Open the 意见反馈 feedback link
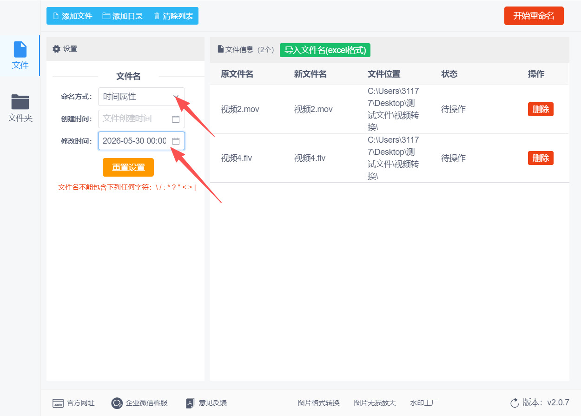 [x=206, y=403]
